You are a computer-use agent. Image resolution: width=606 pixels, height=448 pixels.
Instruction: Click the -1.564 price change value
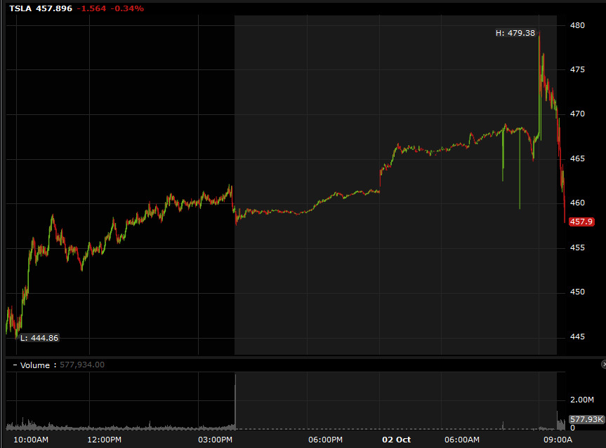tap(91, 9)
